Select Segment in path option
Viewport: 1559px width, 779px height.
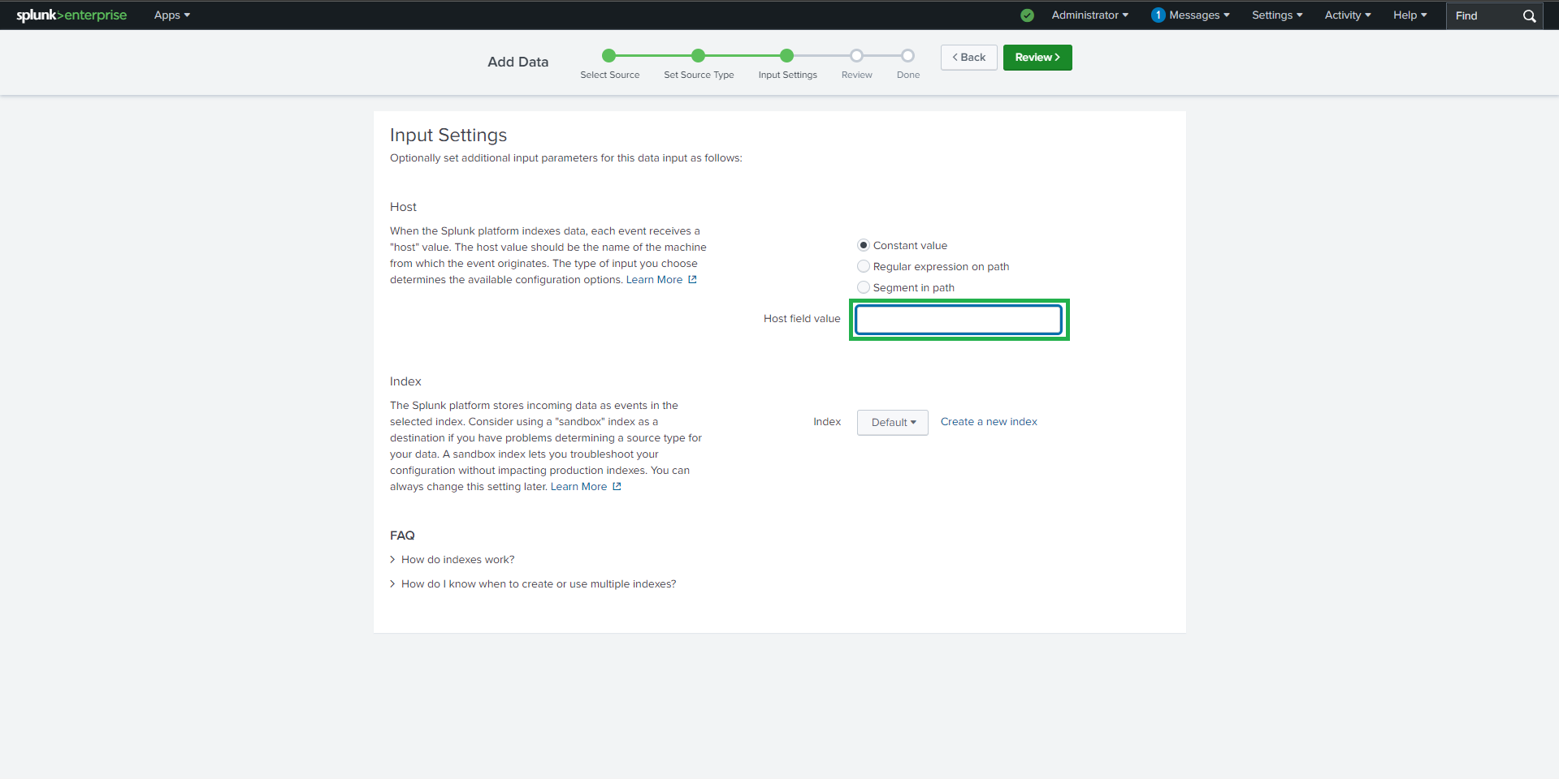pos(864,287)
